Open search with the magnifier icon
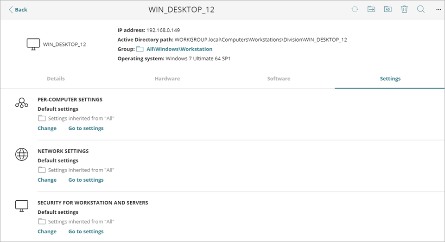The width and height of the screenshot is (445, 242). 421,9
